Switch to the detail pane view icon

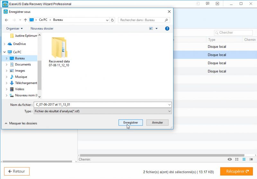[x=251, y=159]
